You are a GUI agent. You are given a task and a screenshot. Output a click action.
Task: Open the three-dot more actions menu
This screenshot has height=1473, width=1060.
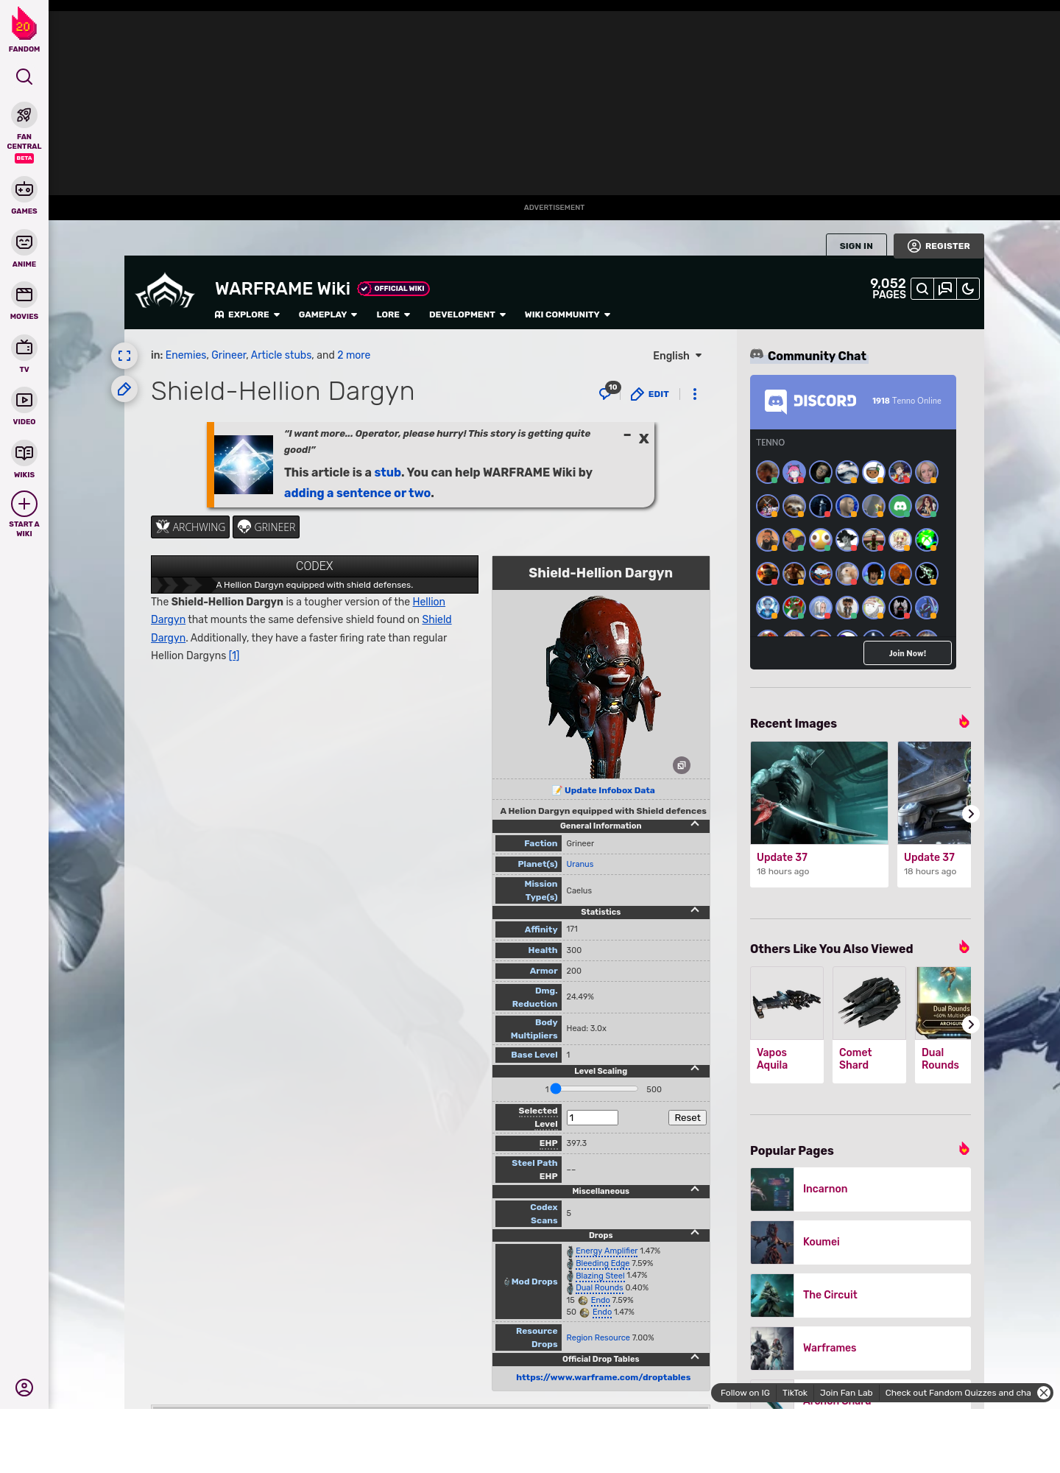[695, 394]
